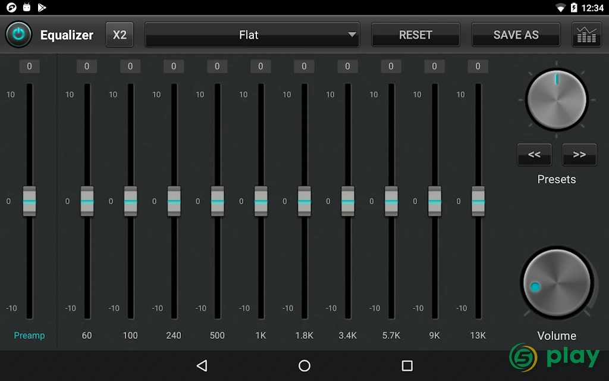Click the Volume label text
Image resolution: width=609 pixels, height=381 pixels.
pos(557,336)
